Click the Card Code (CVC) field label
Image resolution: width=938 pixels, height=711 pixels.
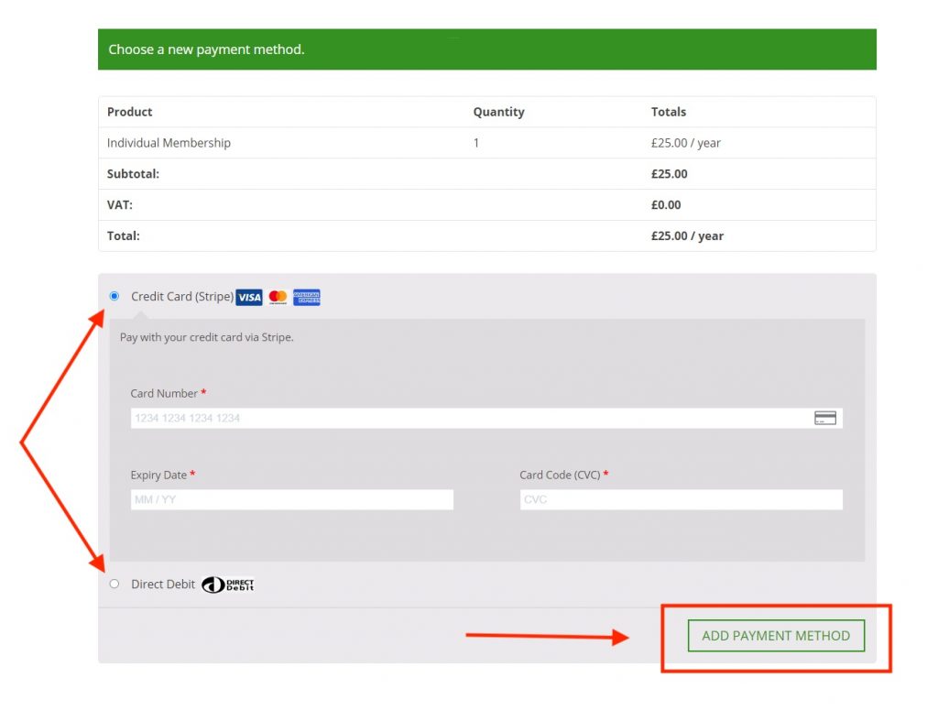(560, 476)
